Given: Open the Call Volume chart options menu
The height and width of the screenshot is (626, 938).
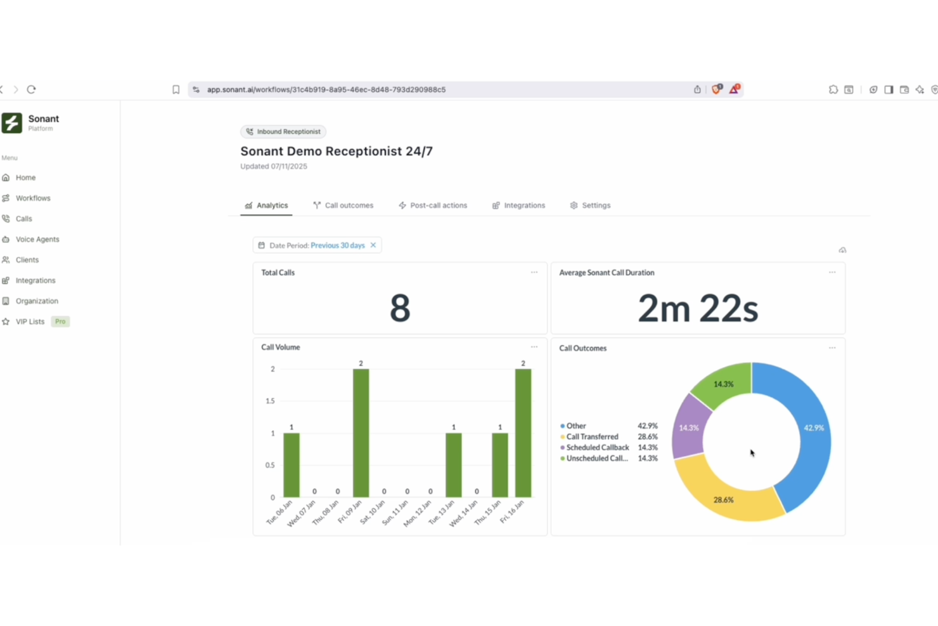Looking at the screenshot, I should coord(534,347).
